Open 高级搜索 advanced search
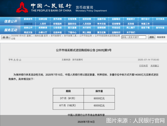This screenshot has height=126, width=167. [x=161, y=37]
